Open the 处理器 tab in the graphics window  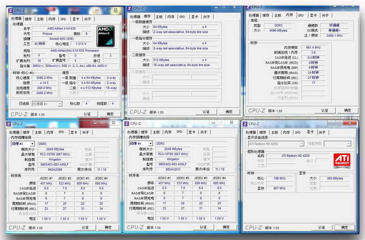coord(250,132)
